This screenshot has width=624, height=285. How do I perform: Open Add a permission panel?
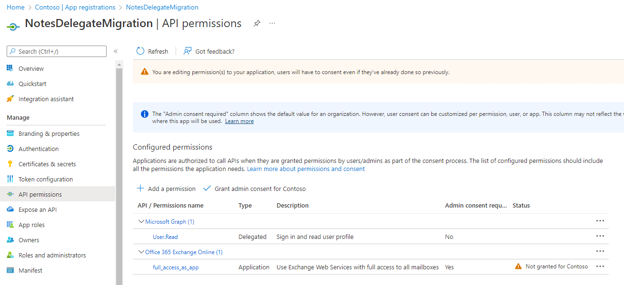click(x=166, y=188)
